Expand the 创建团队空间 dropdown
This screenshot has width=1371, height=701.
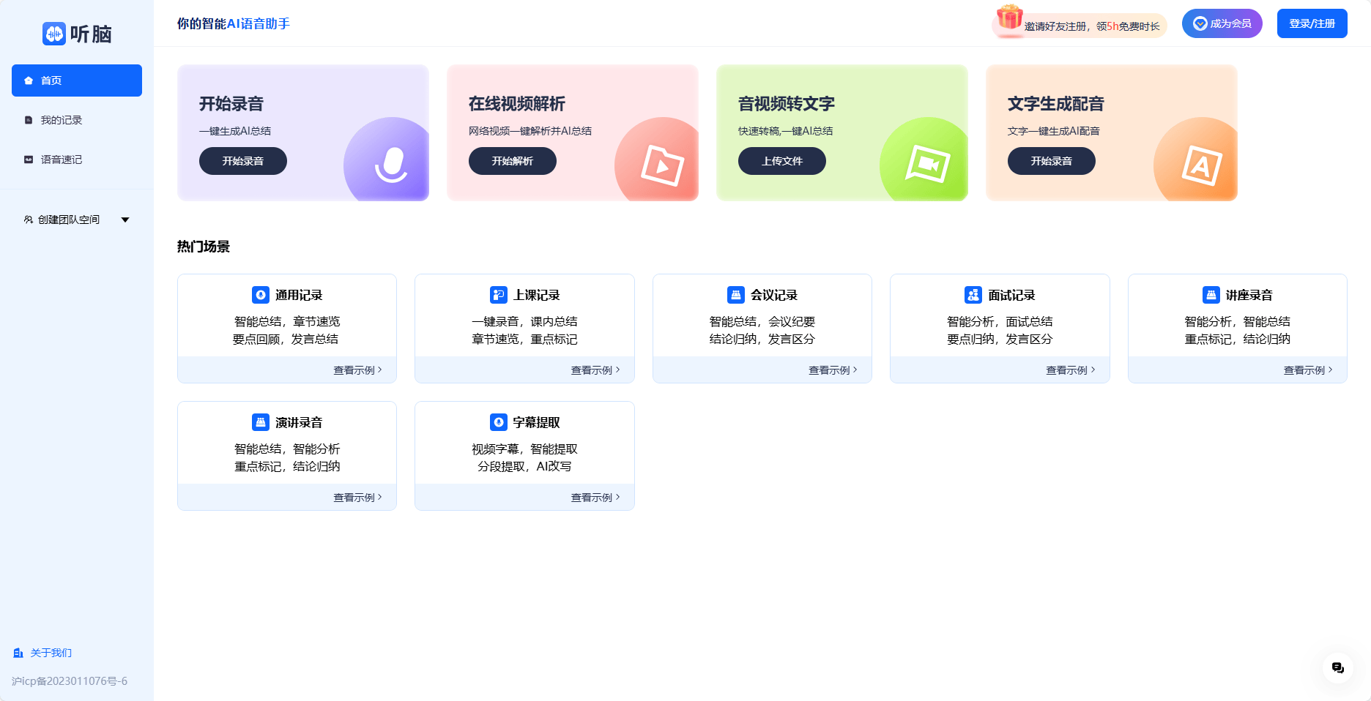coord(125,219)
